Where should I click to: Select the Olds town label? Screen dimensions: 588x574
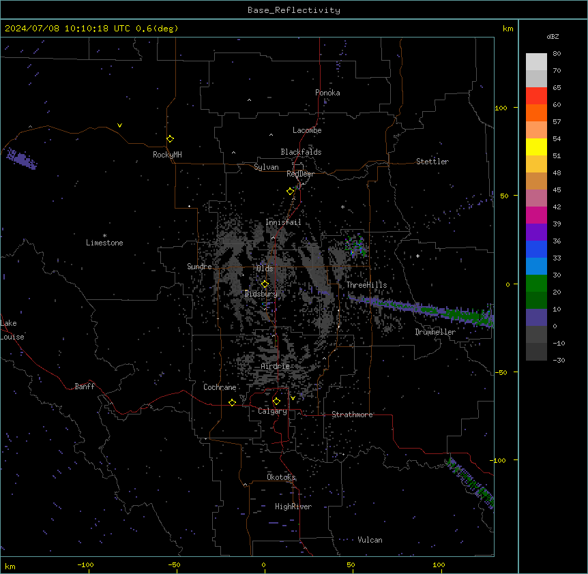265,269
